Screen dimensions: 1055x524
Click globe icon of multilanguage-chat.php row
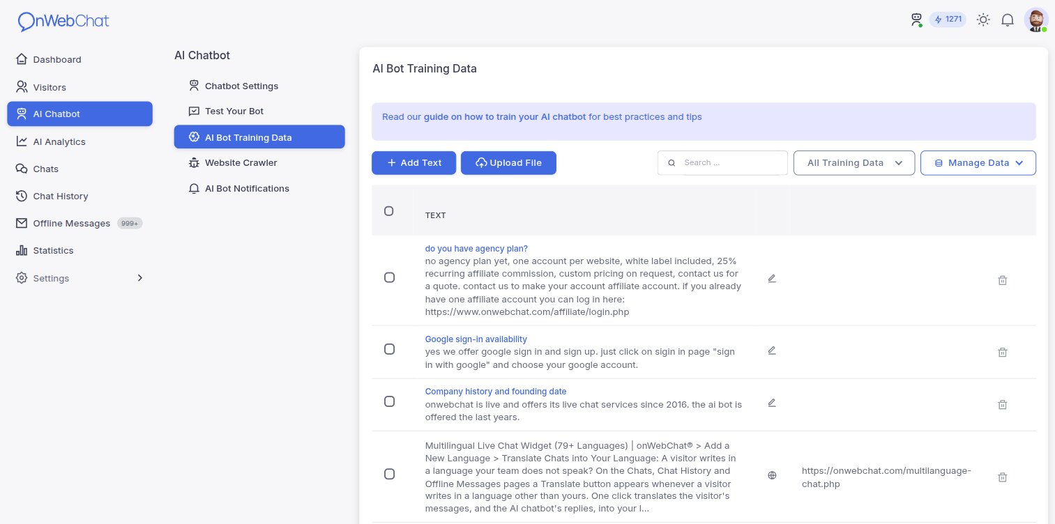772,475
